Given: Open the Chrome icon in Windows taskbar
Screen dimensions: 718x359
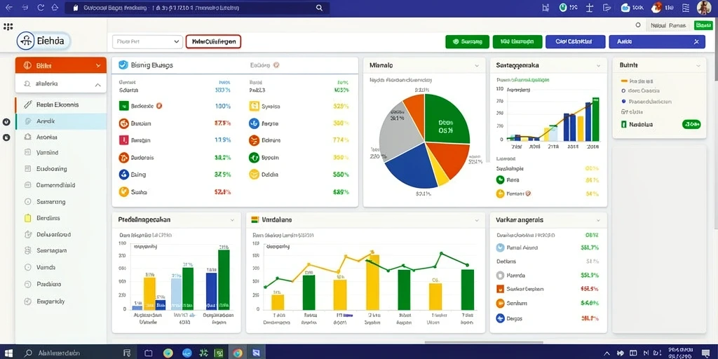Looking at the screenshot, I should (x=237, y=353).
